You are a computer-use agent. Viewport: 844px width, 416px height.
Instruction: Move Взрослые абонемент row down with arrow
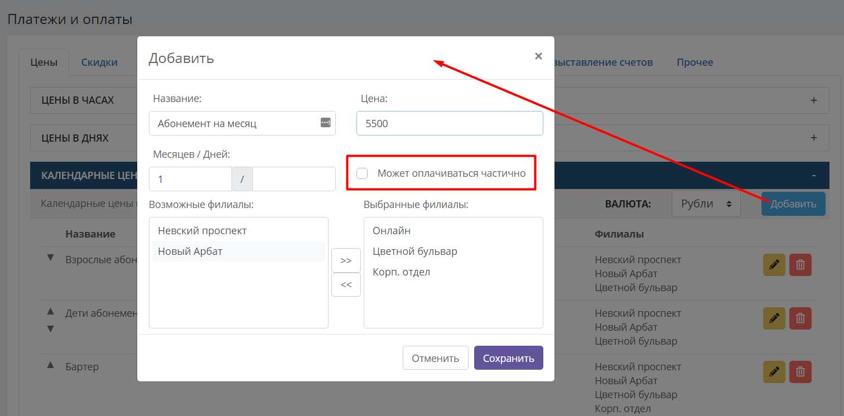pos(50,258)
